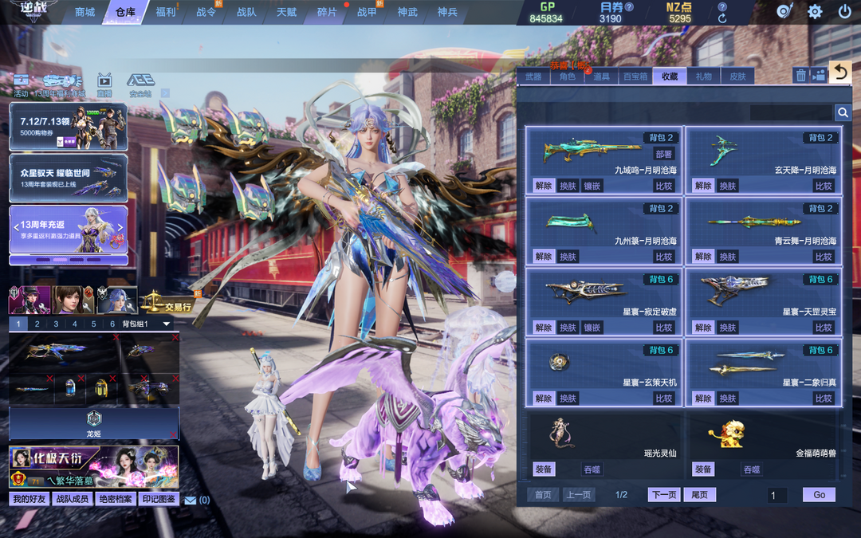Open the 战令 tab
Viewport: 861px width, 538px height.
[x=206, y=12]
